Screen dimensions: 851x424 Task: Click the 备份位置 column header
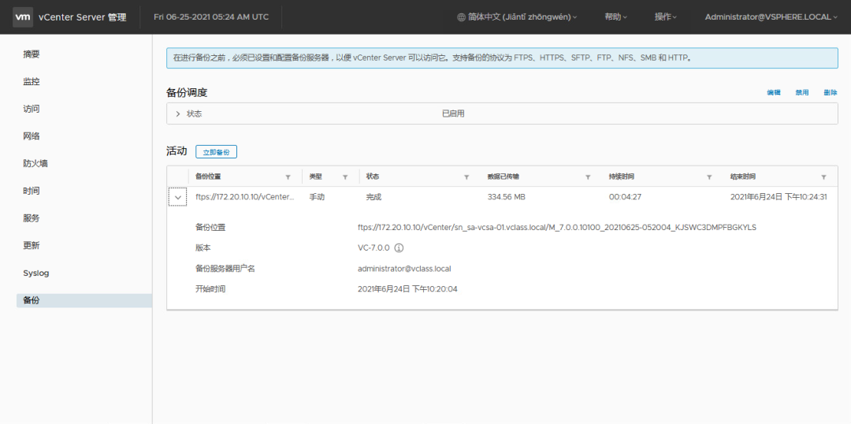(208, 177)
